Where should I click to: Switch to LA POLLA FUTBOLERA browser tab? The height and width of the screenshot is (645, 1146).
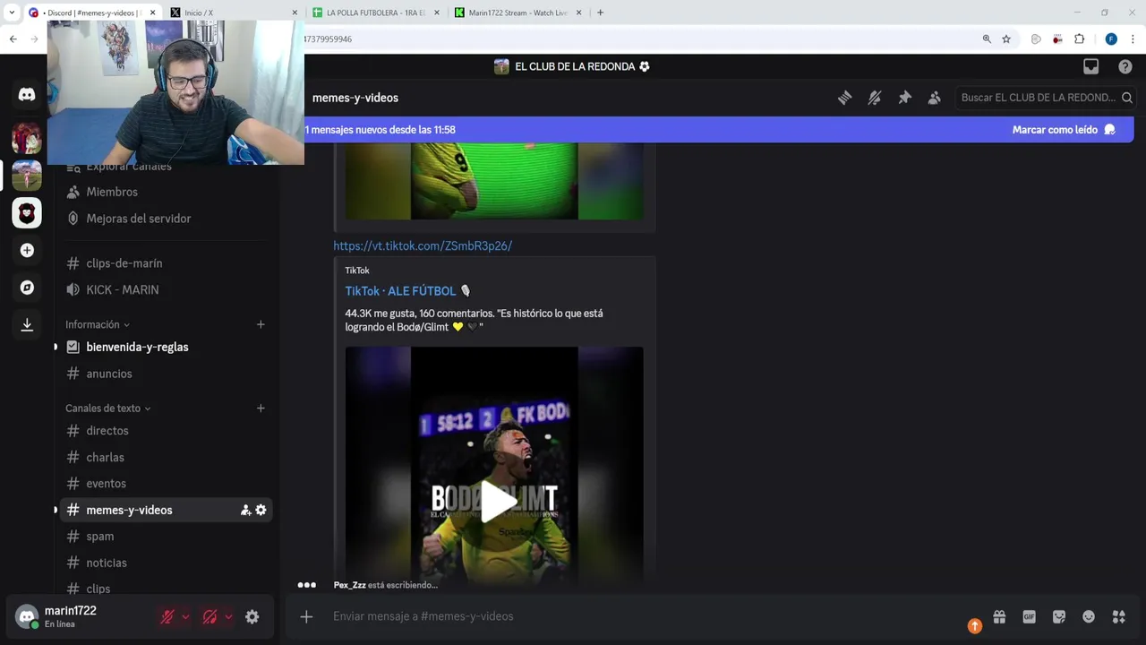tap(376, 13)
